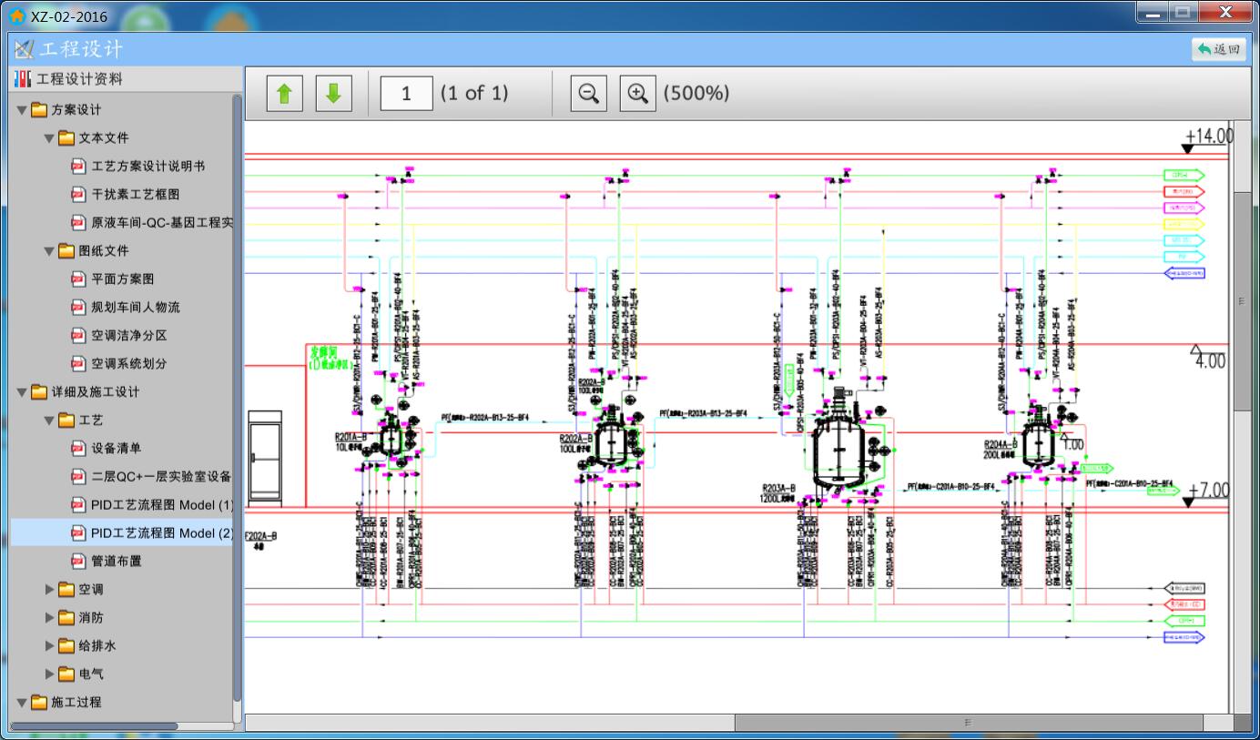This screenshot has width=1260, height=740.
Task: Open 工艺方案设计说明书 document
Action: (148, 167)
